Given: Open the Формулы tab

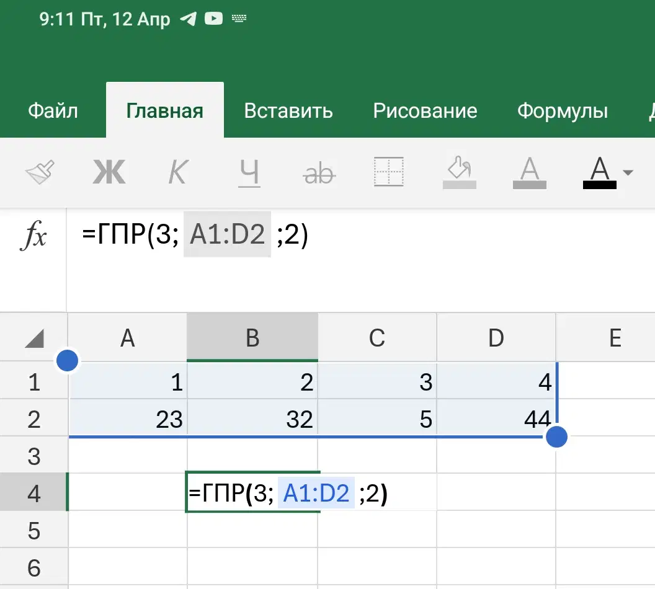Looking at the screenshot, I should [x=563, y=111].
